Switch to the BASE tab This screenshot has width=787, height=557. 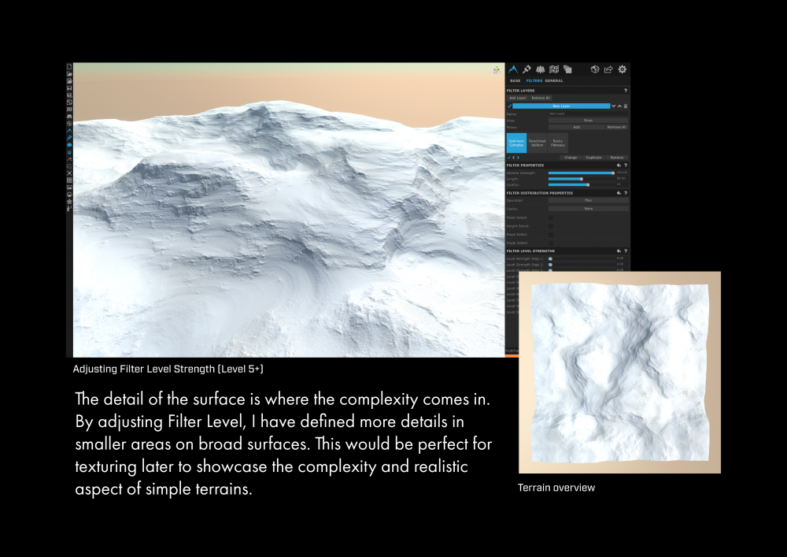coord(515,80)
